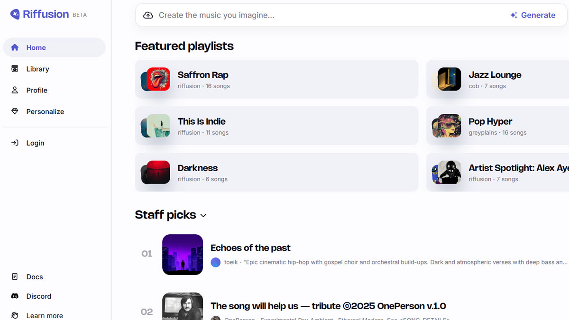Image resolution: width=569 pixels, height=320 pixels.
Task: Click the Riffusion logo icon
Action: [15, 14]
